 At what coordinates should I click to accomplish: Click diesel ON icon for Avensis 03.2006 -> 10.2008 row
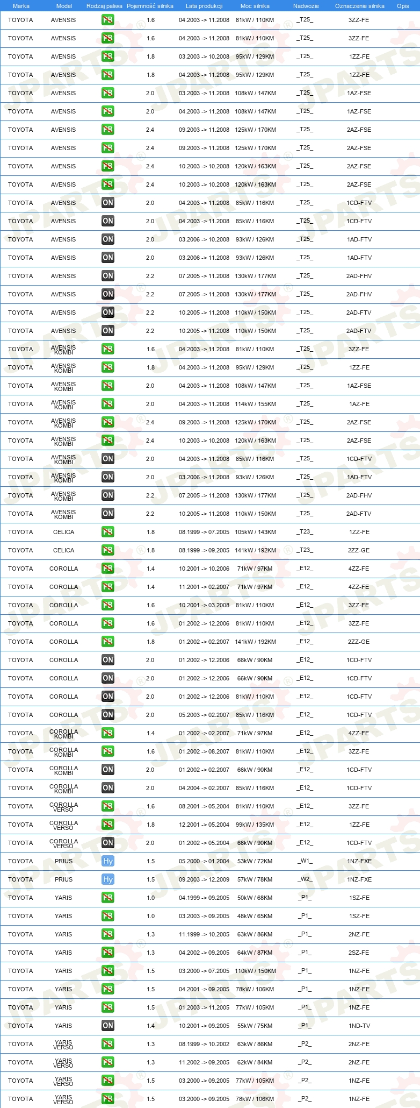click(x=107, y=239)
